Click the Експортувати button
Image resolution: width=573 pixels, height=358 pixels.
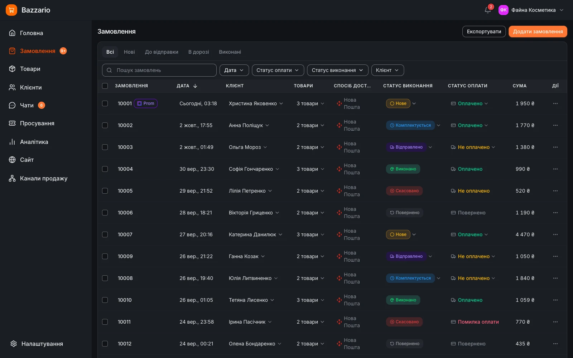484,32
